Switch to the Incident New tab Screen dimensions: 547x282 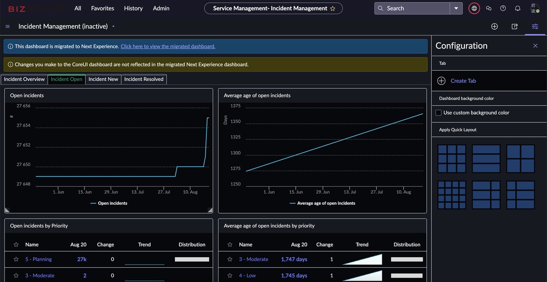103,79
